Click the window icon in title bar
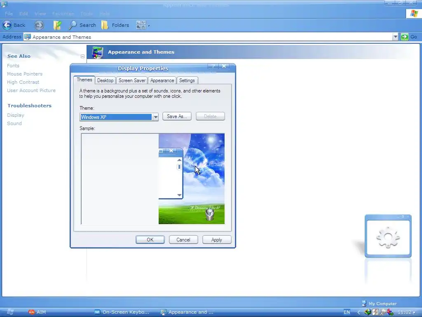This screenshot has height=317, width=422. click(x=4, y=3)
